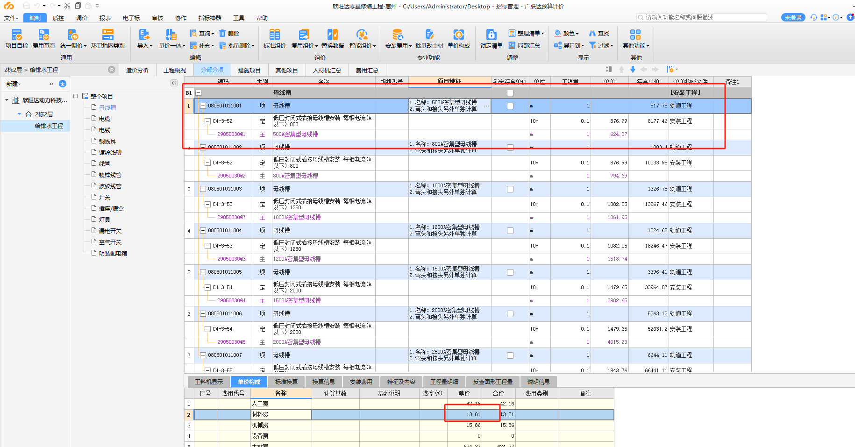The width and height of the screenshot is (855, 447).
Task: Switch to the 质控 ribbon tab
Action: click(x=58, y=18)
